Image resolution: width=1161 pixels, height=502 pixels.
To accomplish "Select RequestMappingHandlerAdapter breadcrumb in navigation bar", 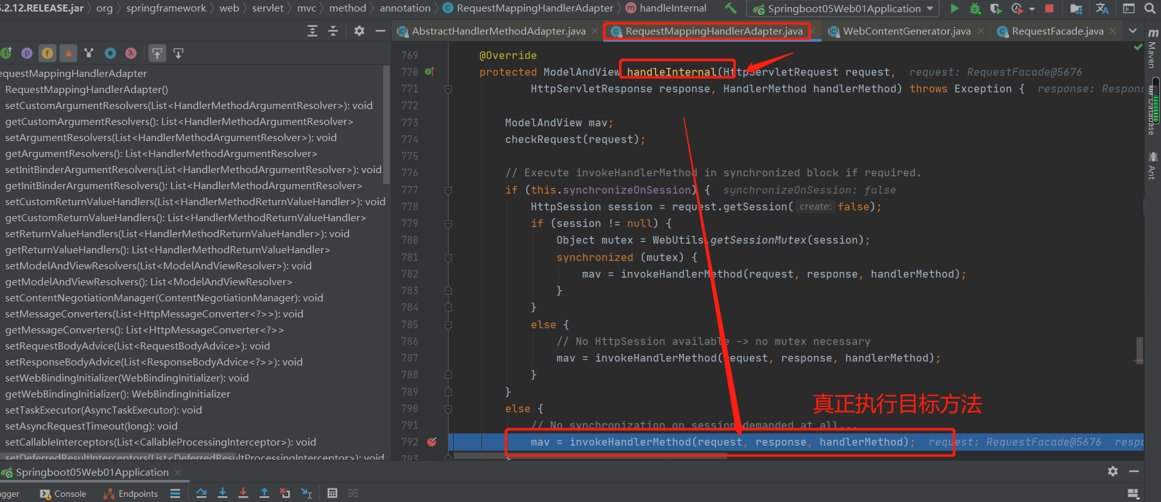I will pyautogui.click(x=528, y=8).
